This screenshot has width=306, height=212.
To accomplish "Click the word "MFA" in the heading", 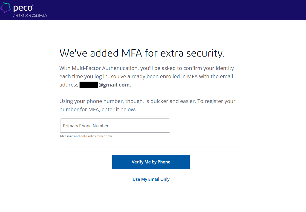I will tap(132, 53).
